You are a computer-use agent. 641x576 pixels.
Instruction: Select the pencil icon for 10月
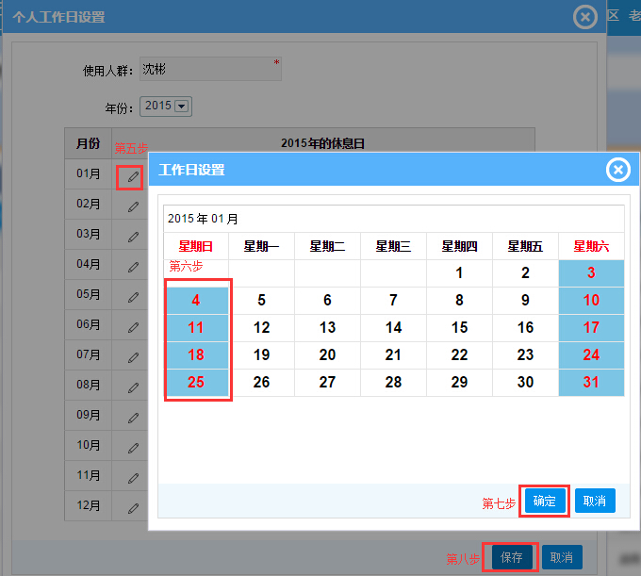[133, 449]
